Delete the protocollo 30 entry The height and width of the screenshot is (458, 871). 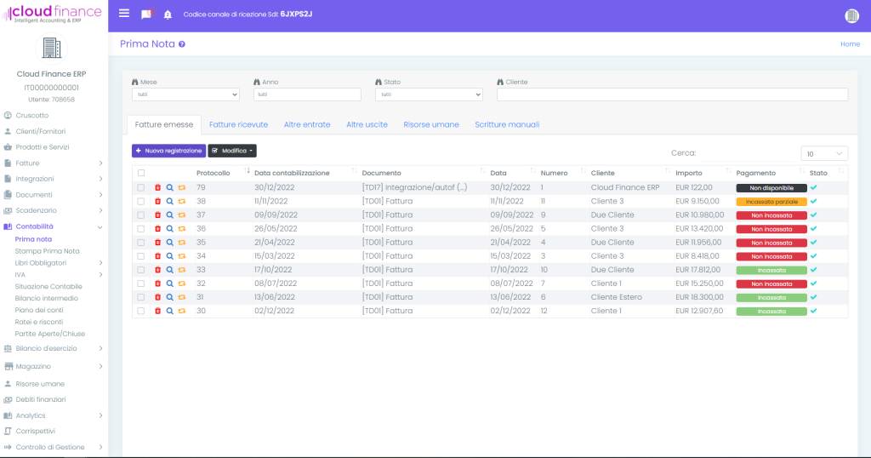(x=157, y=312)
